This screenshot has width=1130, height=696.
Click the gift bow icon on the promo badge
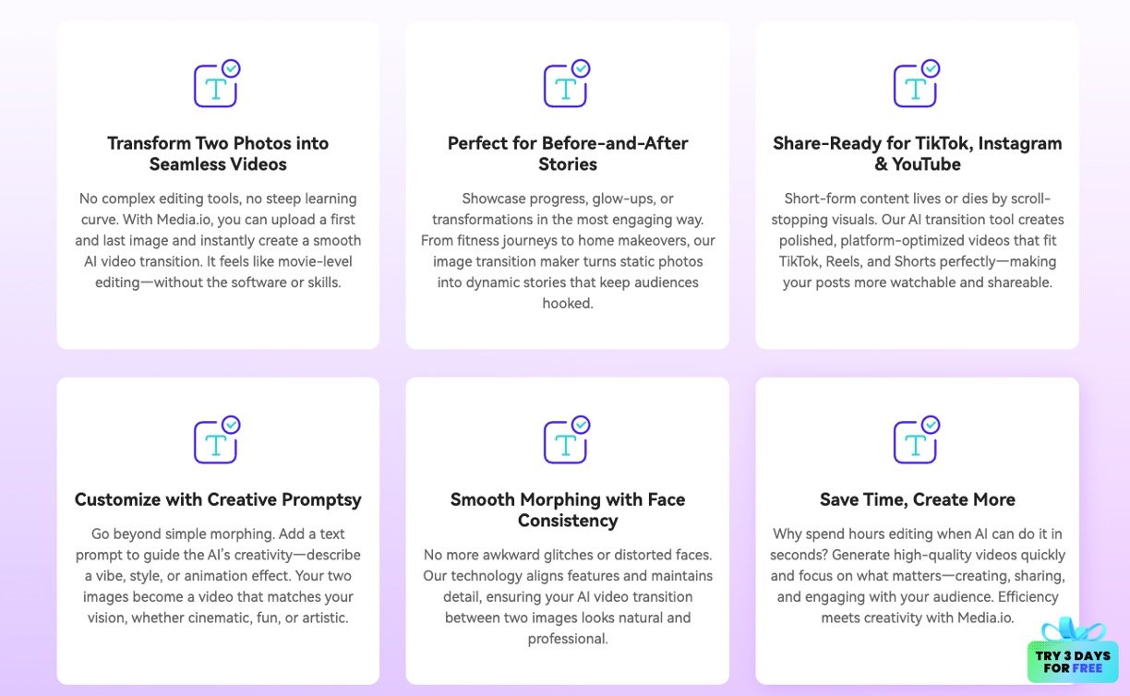[x=1073, y=630]
